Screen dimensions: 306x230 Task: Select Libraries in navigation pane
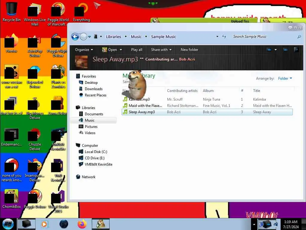(88, 108)
